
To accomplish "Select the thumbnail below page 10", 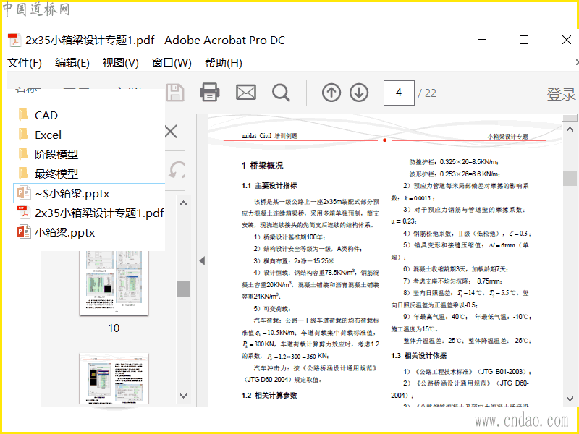I will pyautogui.click(x=114, y=378).
